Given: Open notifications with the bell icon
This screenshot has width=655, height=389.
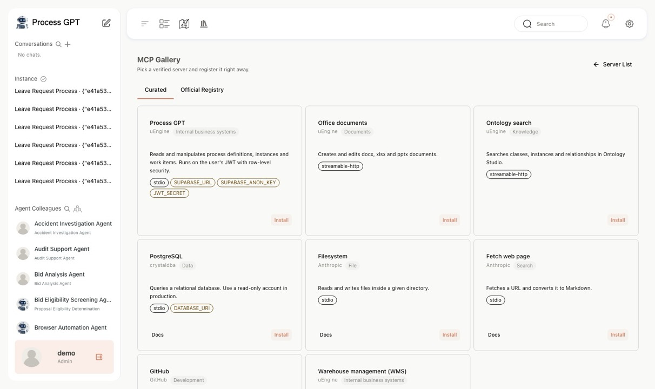Looking at the screenshot, I should pos(606,24).
